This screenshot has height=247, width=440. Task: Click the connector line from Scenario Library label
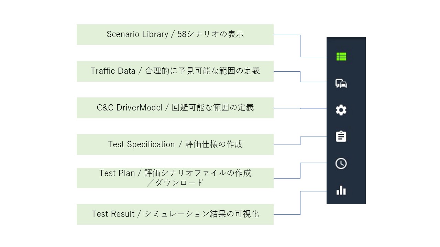(x=300, y=46)
